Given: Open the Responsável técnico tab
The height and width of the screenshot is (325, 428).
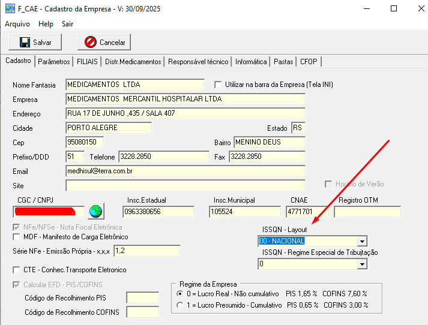Looking at the screenshot, I should point(198,62).
